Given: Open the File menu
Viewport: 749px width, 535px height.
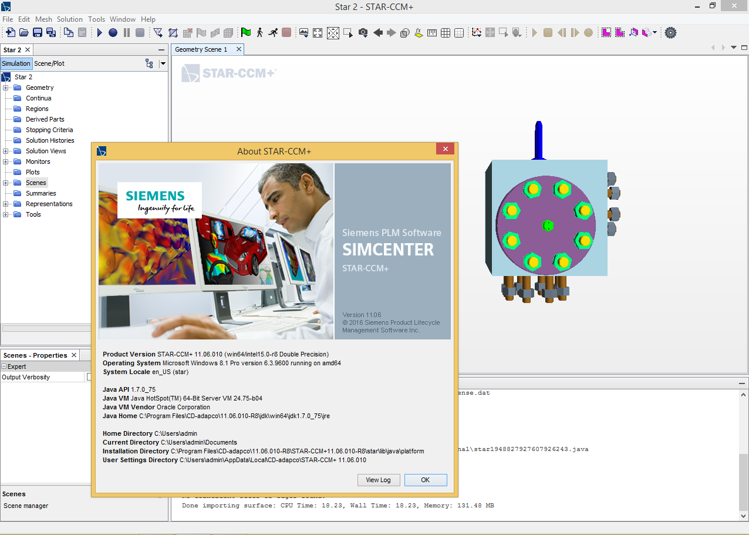Looking at the screenshot, I should tap(8, 19).
